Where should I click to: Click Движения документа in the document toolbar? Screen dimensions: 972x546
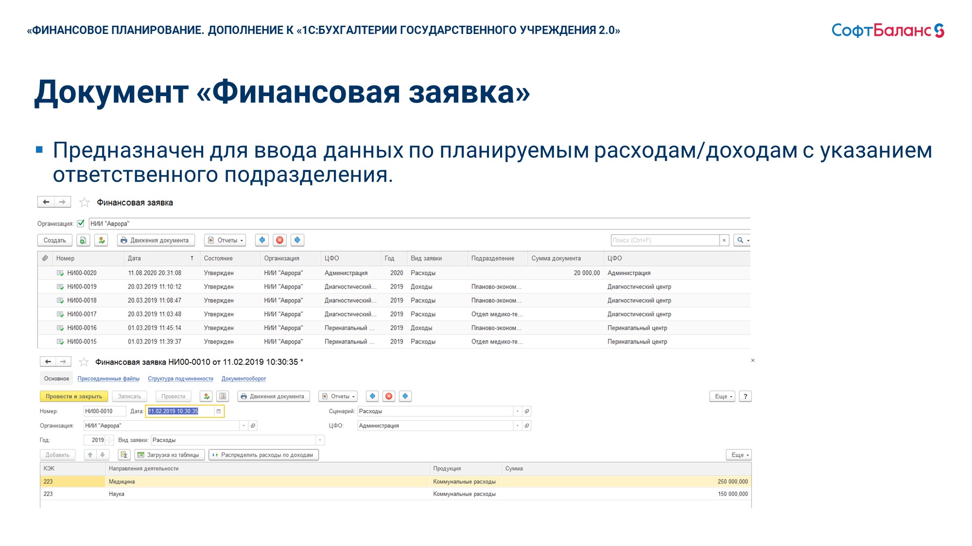273,397
